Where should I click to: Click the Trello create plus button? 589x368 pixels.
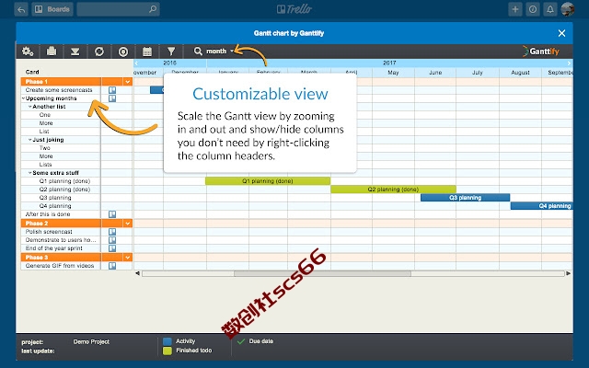pyautogui.click(x=515, y=9)
